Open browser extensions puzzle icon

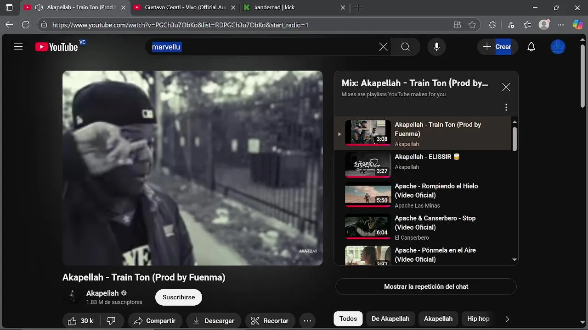pos(492,25)
